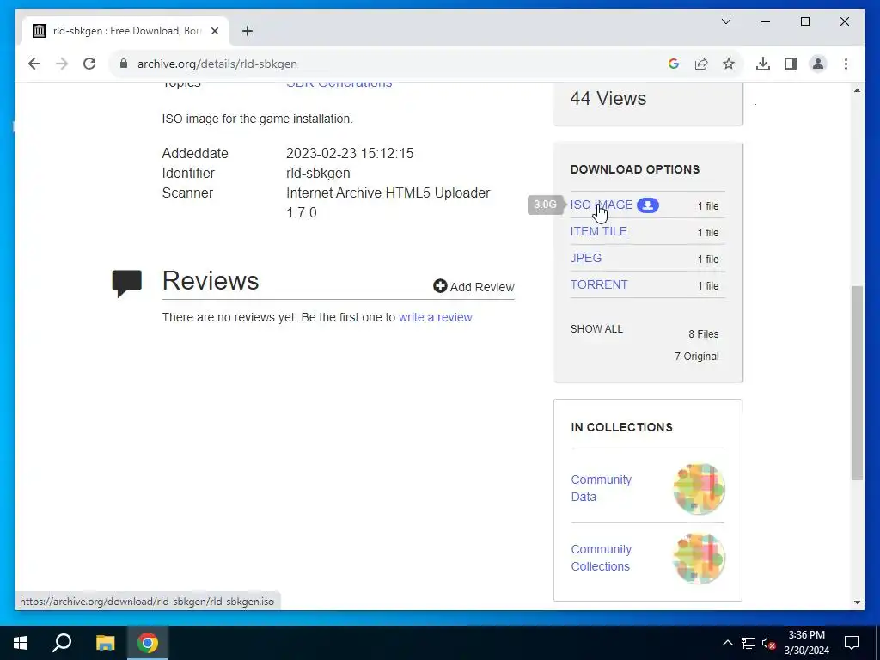Open the network tray icon

tap(749, 643)
